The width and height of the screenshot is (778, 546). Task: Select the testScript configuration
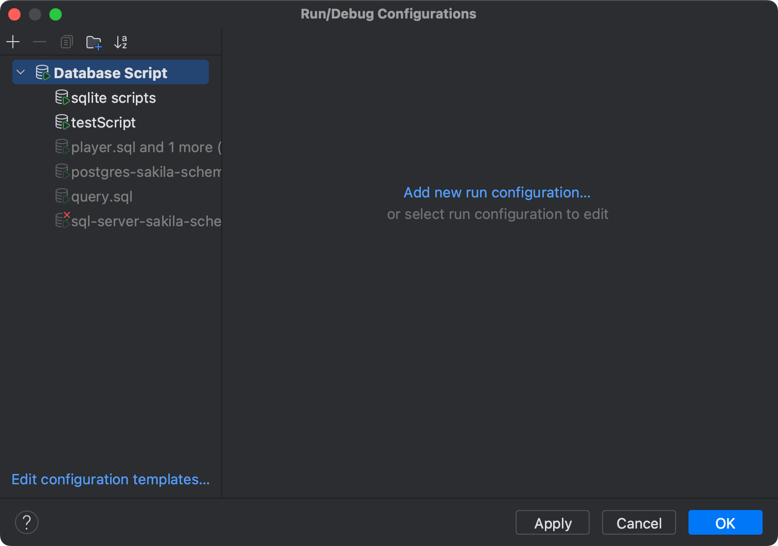click(x=103, y=122)
